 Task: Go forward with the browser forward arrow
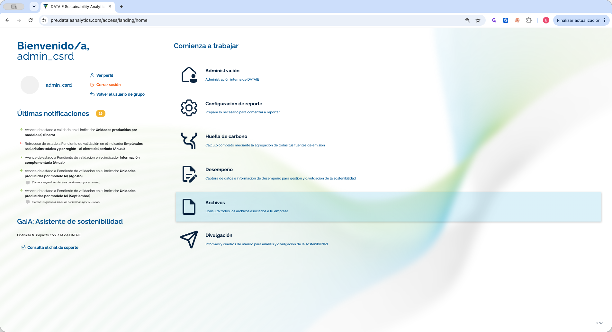19,20
